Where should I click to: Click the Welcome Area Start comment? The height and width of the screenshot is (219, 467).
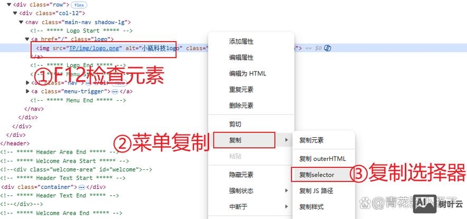64,161
